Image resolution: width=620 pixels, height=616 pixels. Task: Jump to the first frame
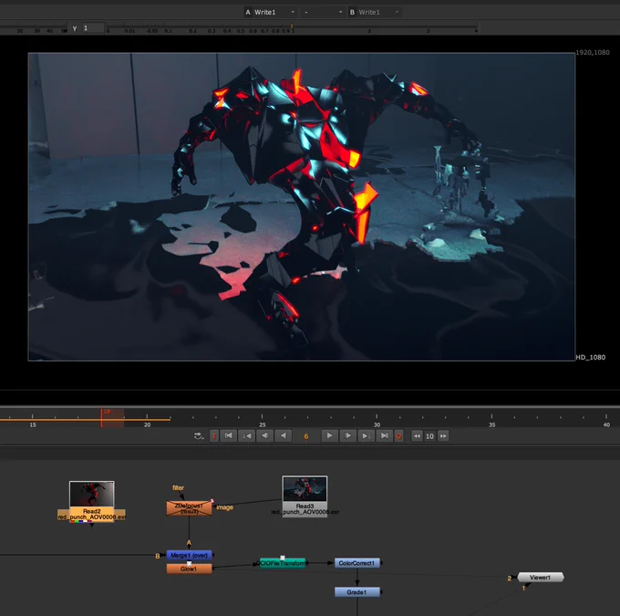tap(228, 436)
